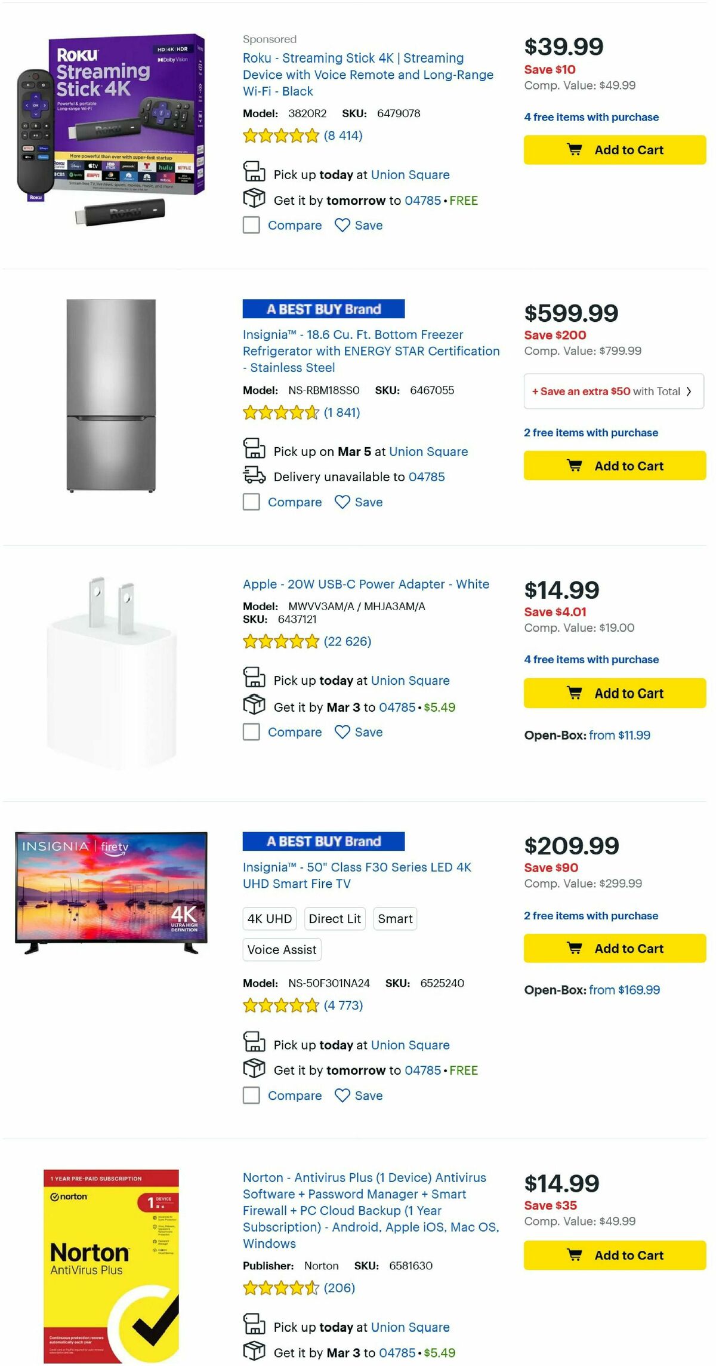This screenshot has width=716, height=1366.
Task: Check Compare on the Insignia refrigerator
Action: [x=251, y=502]
